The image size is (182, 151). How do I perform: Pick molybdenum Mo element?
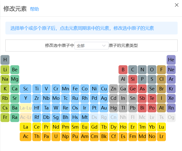[x=56, y=98]
